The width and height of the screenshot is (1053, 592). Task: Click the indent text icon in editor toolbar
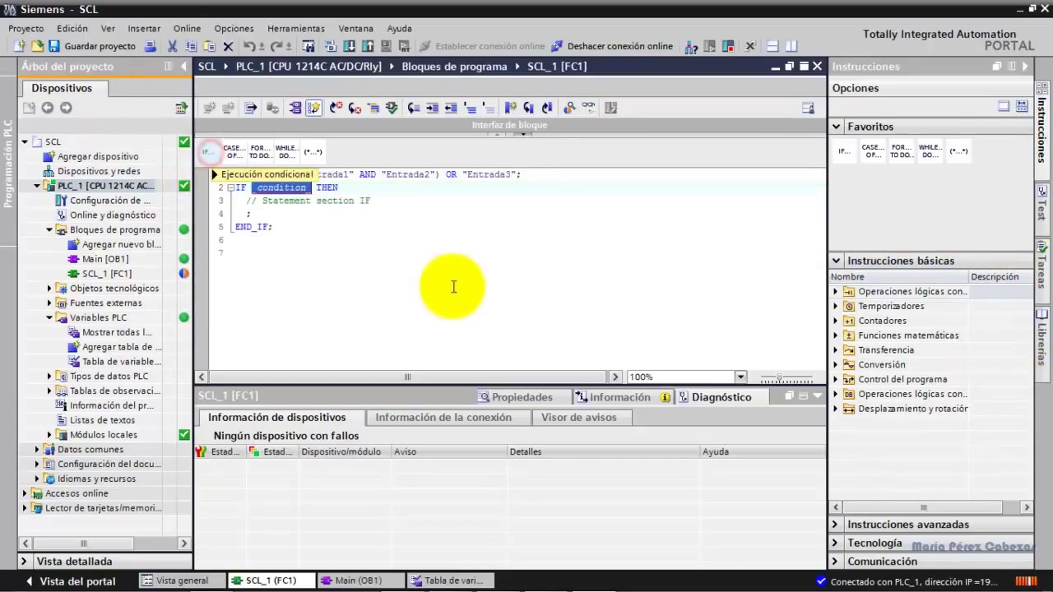point(432,108)
